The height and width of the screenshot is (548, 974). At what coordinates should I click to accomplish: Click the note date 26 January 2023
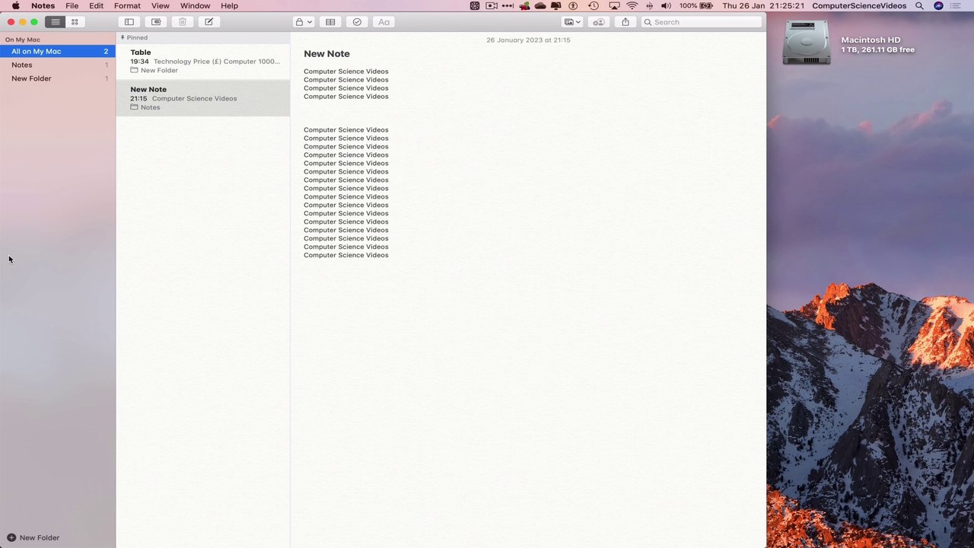pyautogui.click(x=528, y=40)
